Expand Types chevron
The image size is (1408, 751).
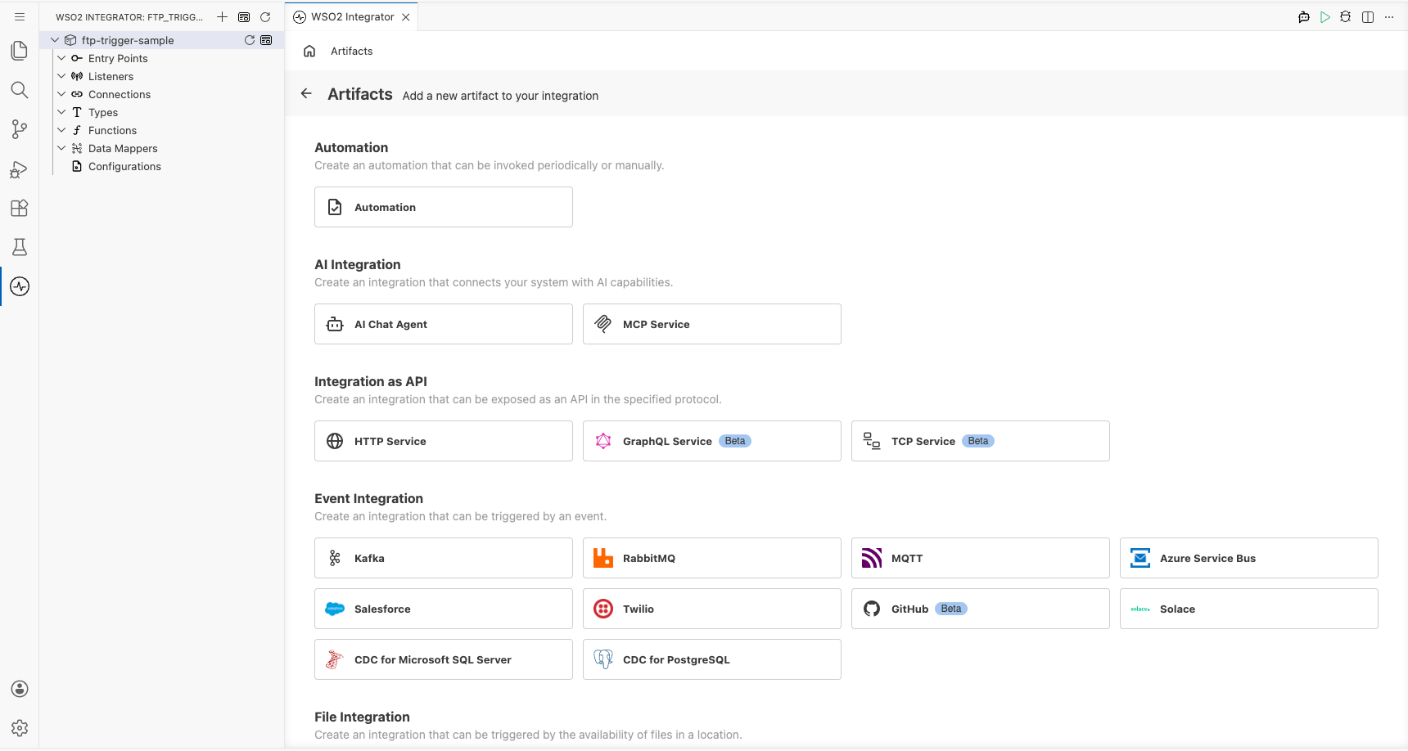(61, 112)
